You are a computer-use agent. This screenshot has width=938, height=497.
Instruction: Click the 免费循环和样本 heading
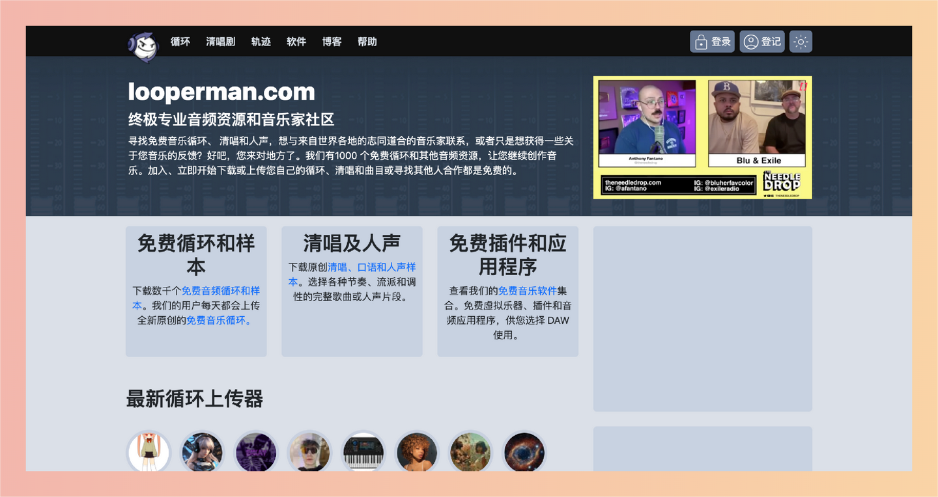(196, 255)
